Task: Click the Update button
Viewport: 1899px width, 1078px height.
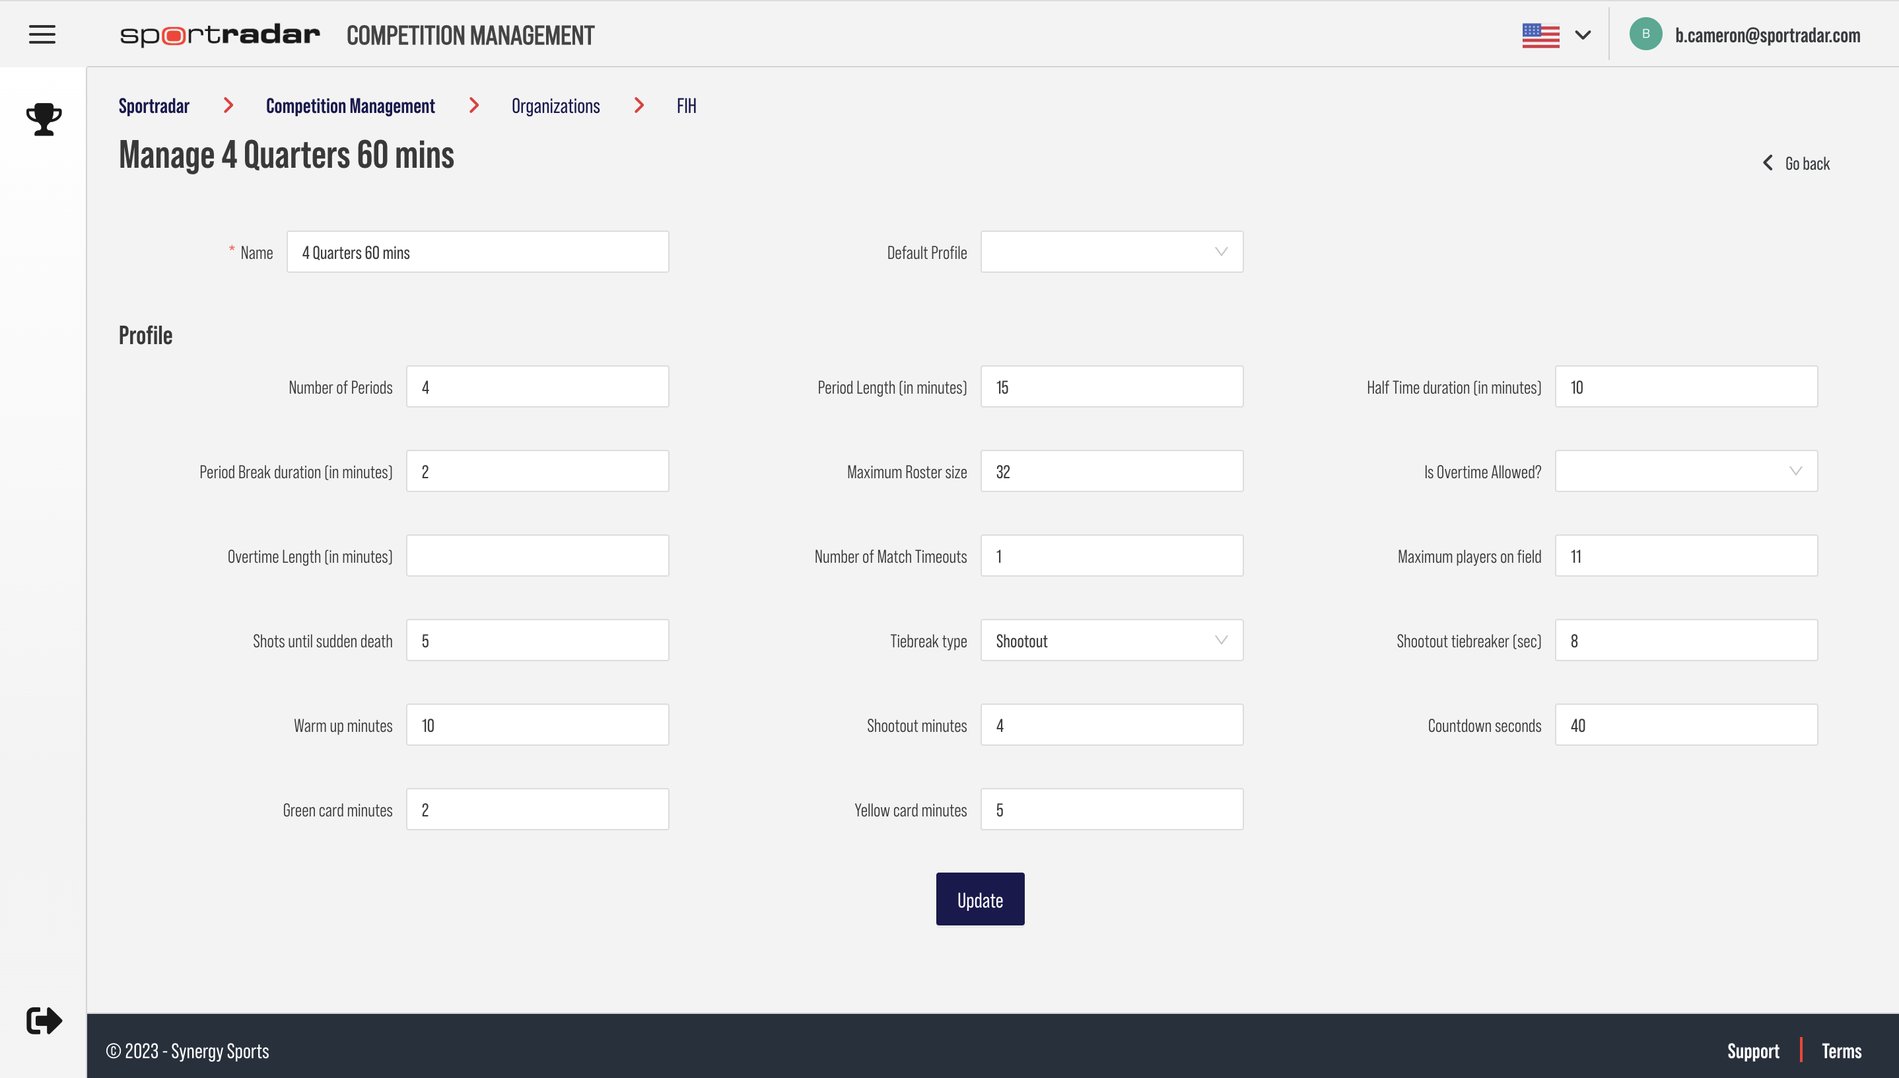Action: pos(979,899)
